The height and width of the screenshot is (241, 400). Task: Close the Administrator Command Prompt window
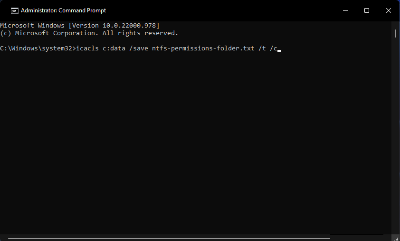(x=388, y=10)
